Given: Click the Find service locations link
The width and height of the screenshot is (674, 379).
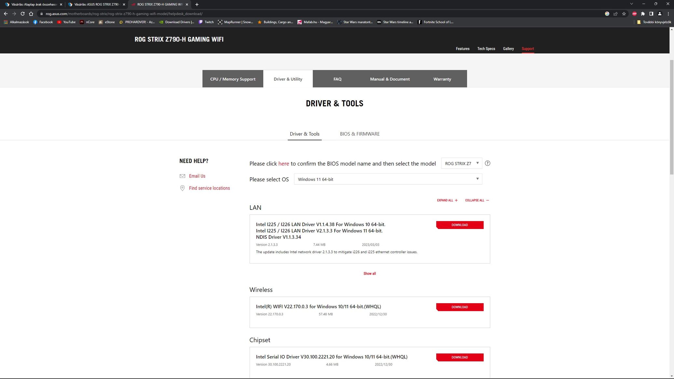Looking at the screenshot, I should (x=209, y=188).
